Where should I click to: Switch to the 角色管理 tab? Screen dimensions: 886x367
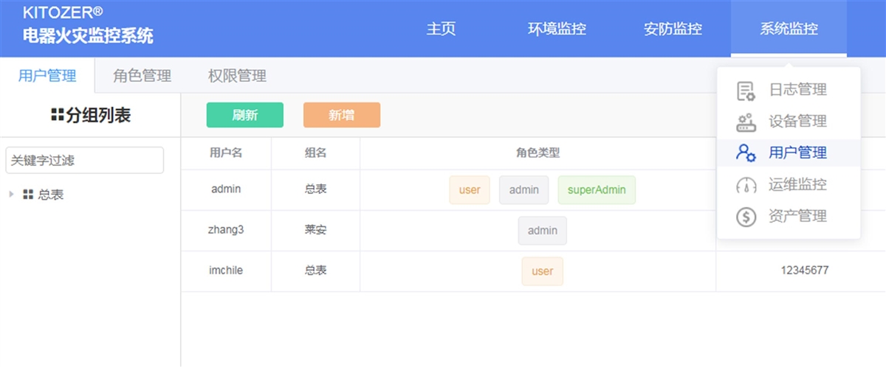(x=142, y=76)
